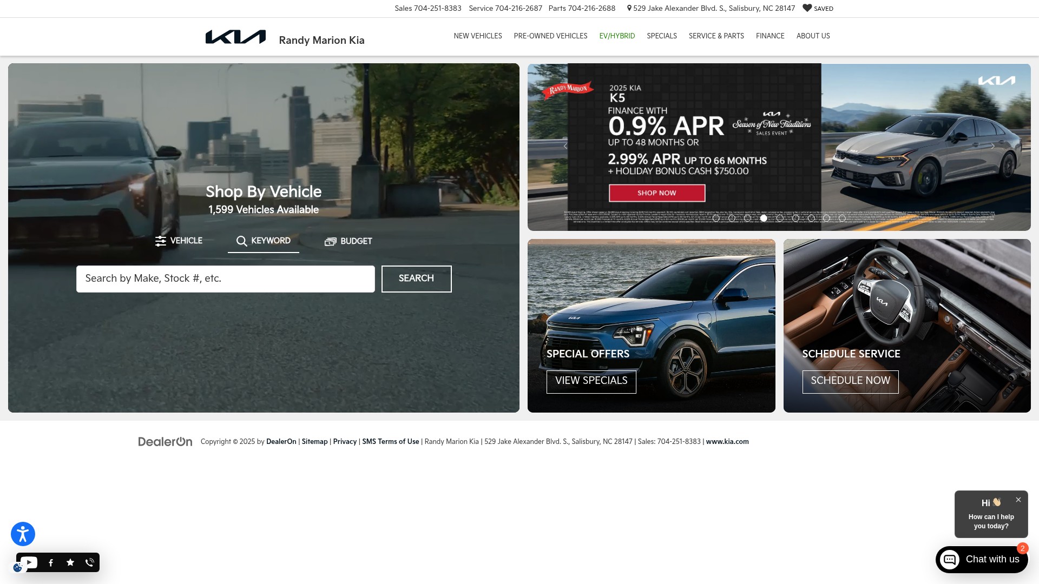
Task: Click the Shop Now banner button
Action: point(657,193)
